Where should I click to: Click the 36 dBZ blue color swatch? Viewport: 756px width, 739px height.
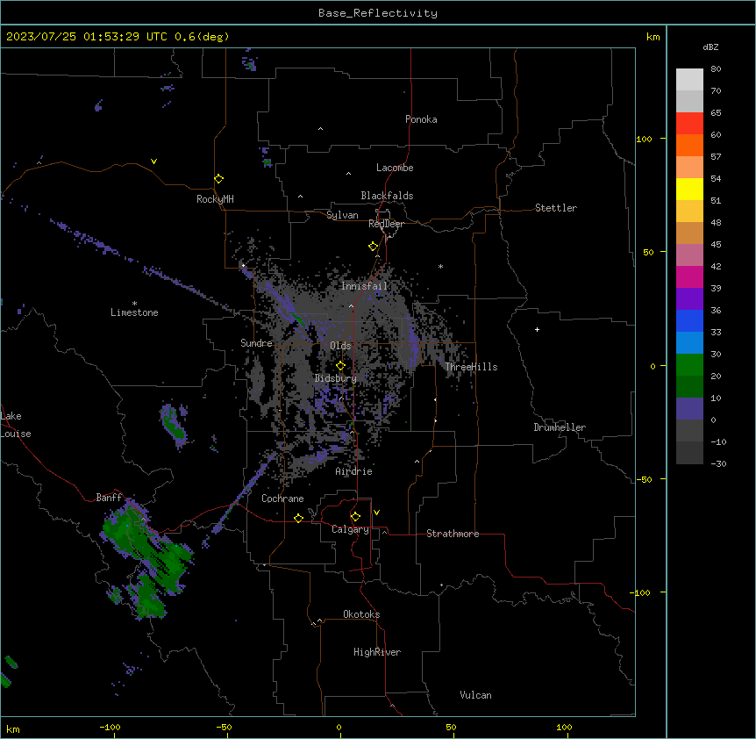tap(689, 320)
